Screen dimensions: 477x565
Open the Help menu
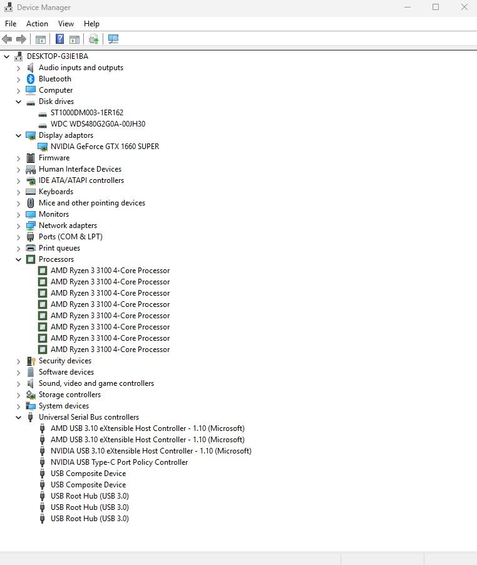point(91,24)
